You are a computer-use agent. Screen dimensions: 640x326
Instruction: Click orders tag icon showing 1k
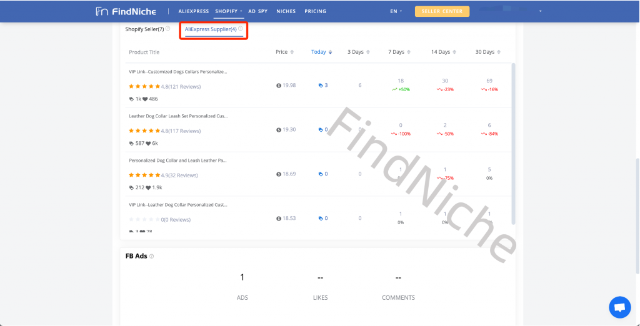point(131,99)
